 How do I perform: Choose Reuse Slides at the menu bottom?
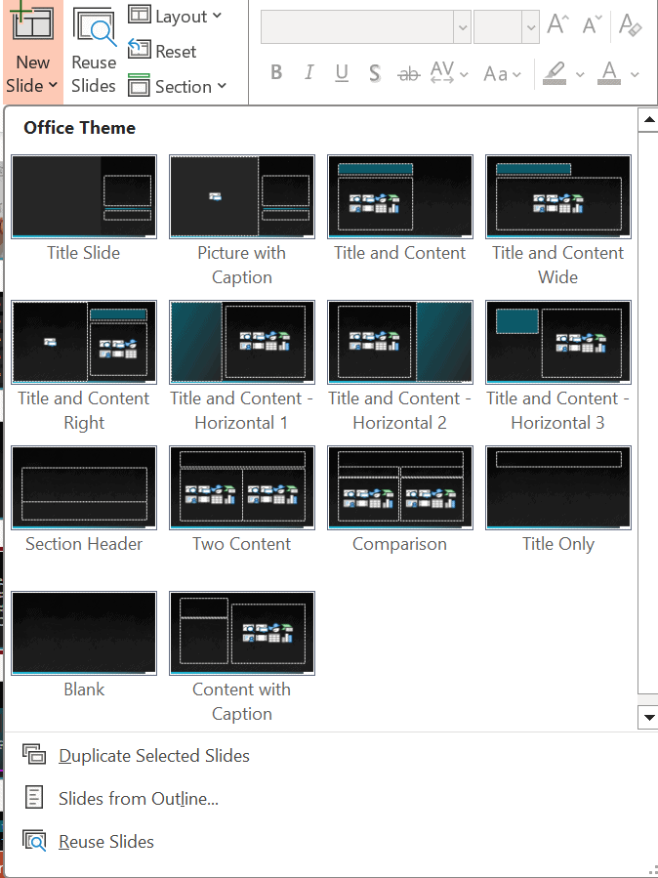[x=105, y=841]
